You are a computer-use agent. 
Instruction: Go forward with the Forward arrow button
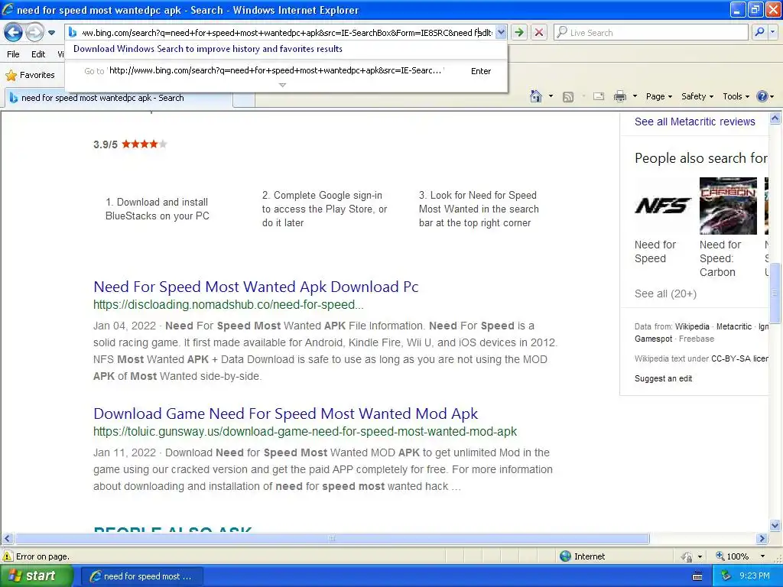tap(34, 33)
